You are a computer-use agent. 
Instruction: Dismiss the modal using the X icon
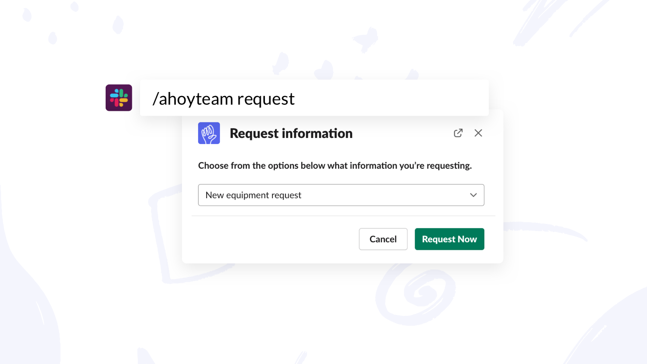(478, 133)
